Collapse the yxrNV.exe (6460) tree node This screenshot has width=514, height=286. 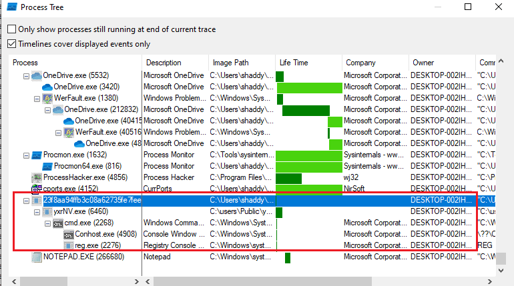(37, 213)
